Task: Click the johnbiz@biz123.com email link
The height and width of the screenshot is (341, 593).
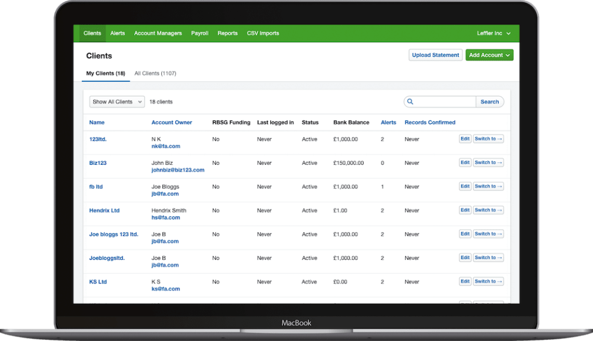Action: [177, 170]
